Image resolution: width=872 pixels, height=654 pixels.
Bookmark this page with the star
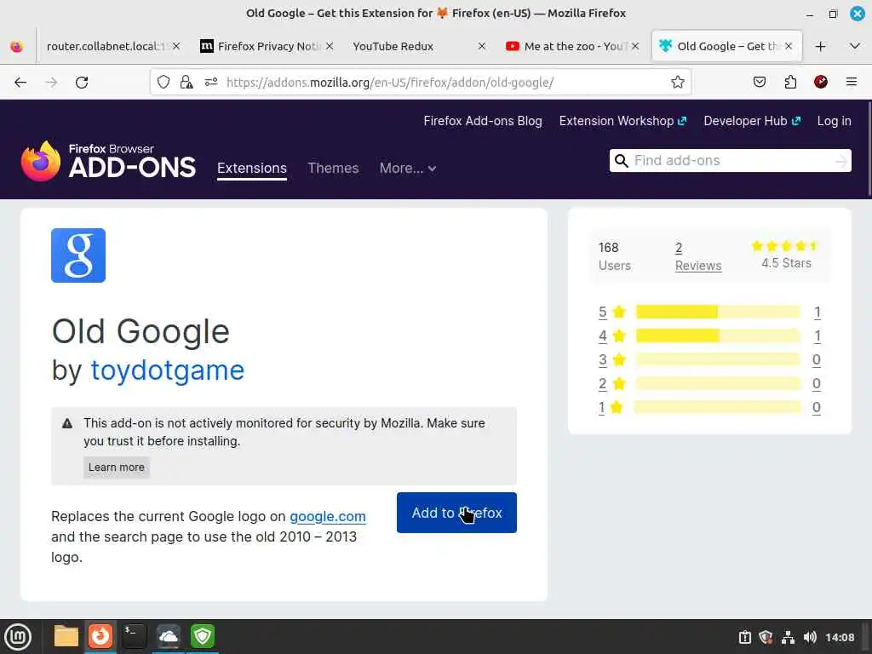point(677,83)
